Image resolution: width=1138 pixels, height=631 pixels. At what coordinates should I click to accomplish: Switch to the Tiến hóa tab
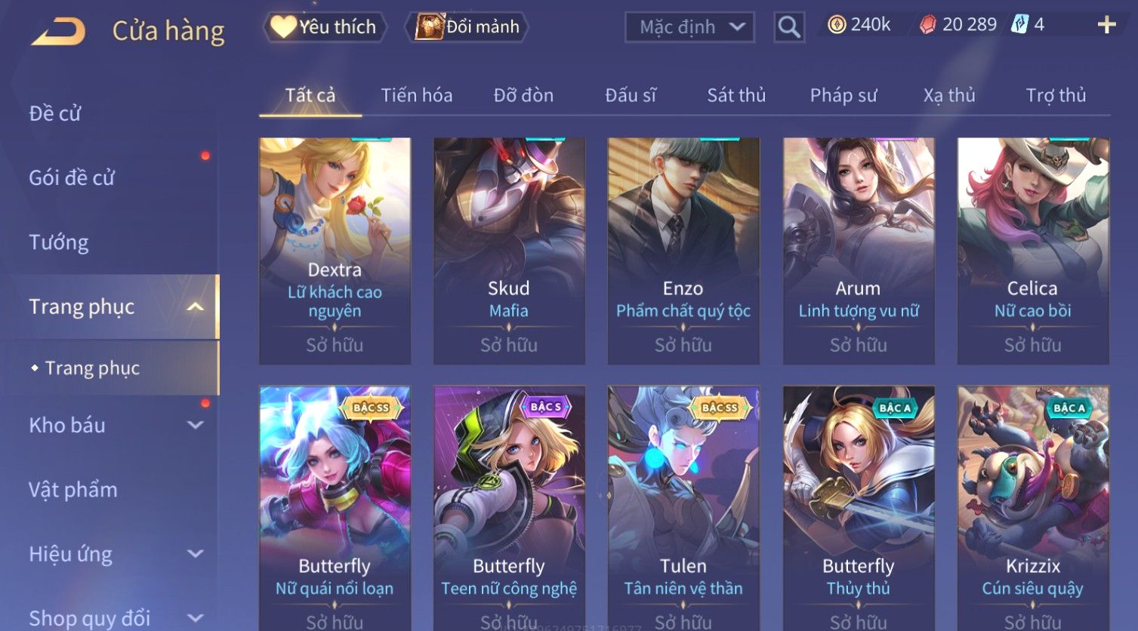click(x=417, y=95)
